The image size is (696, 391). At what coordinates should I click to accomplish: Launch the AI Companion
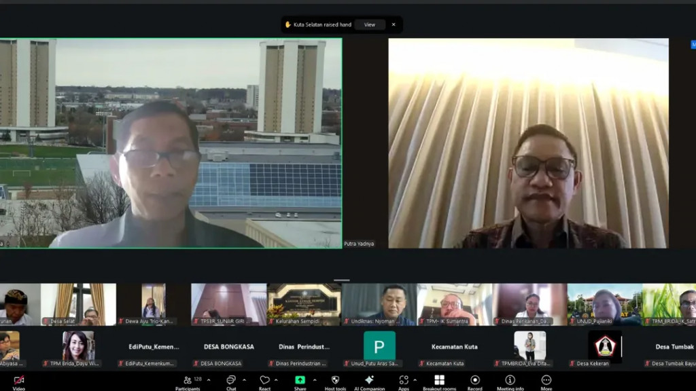pyautogui.click(x=369, y=380)
